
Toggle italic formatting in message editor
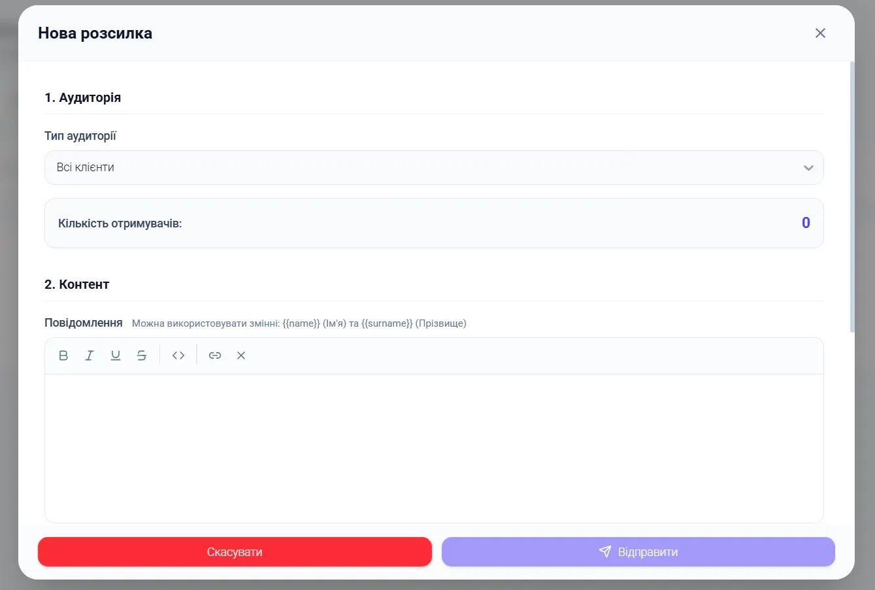90,355
